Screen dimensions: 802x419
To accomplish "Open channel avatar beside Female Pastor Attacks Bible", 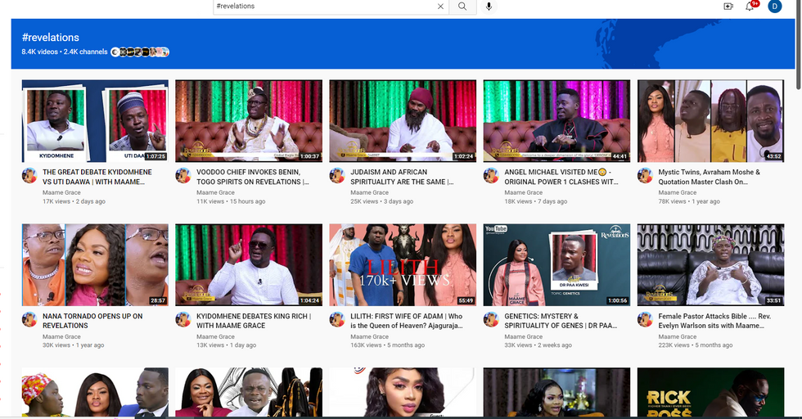I will point(645,320).
